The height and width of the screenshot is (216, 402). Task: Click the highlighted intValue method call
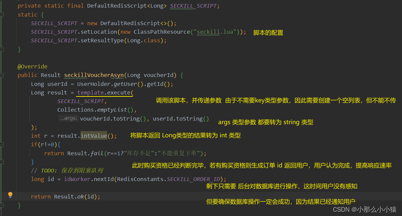pyautogui.click(x=94, y=136)
